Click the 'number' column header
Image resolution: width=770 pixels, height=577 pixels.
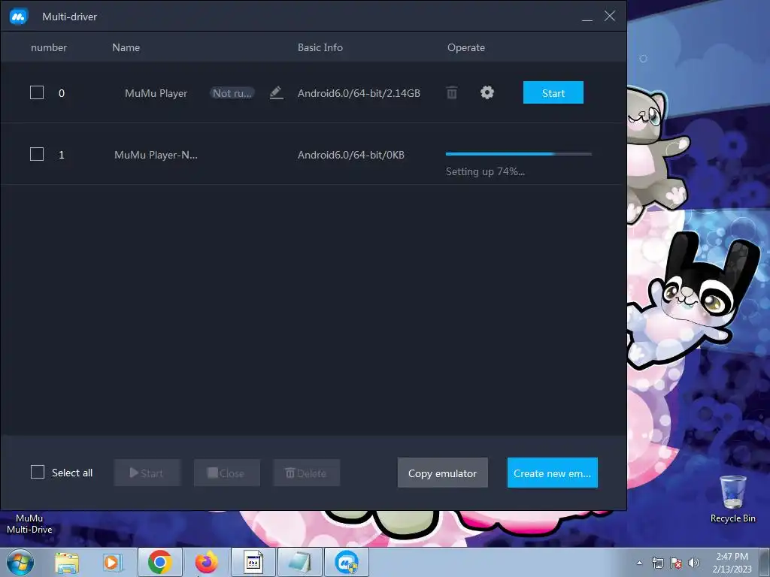(x=49, y=47)
